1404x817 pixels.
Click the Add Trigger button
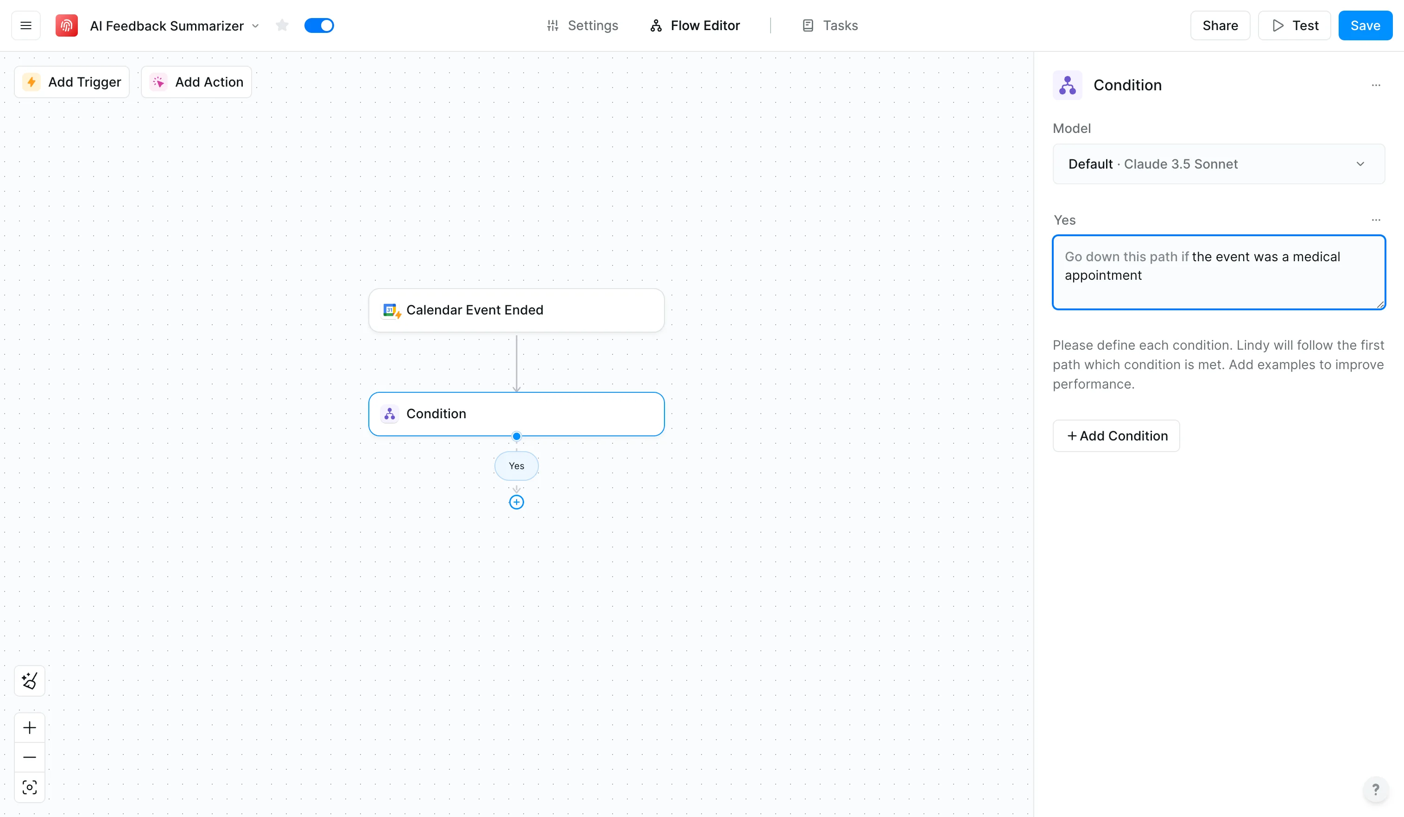point(72,82)
